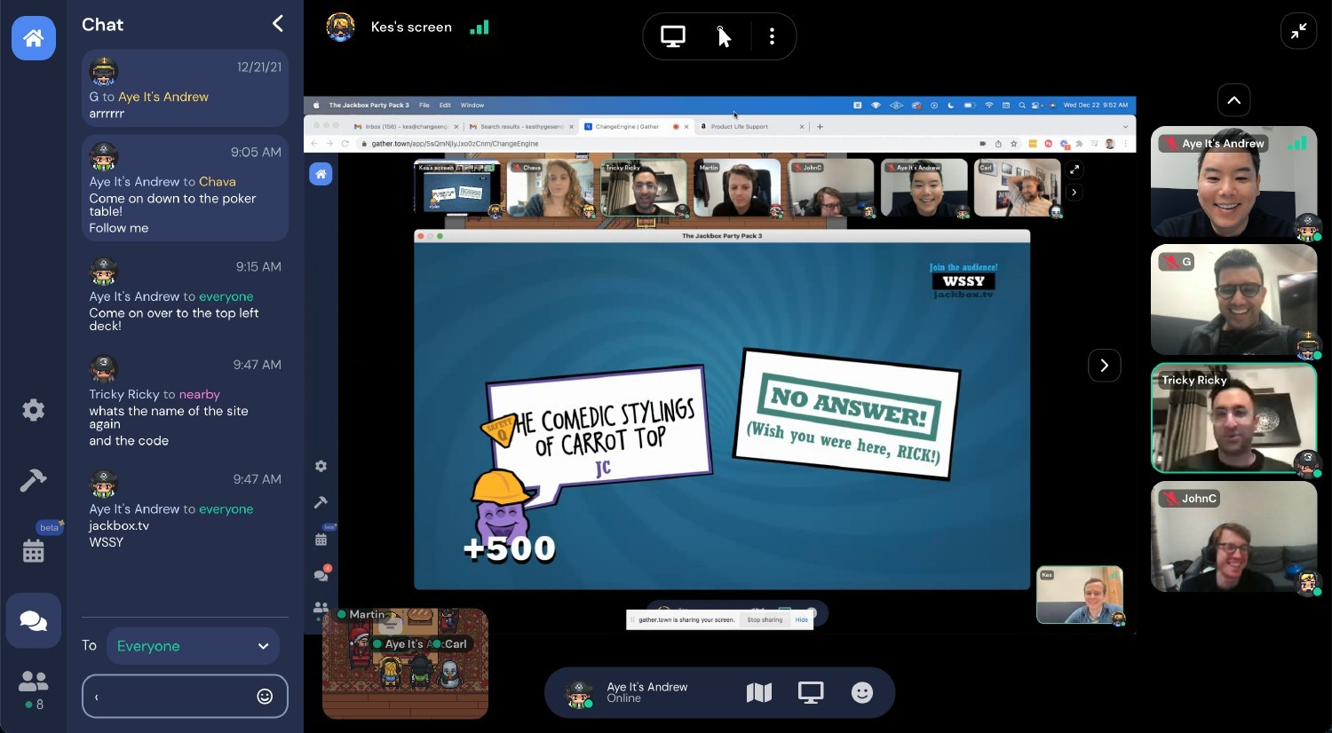The height and width of the screenshot is (733, 1332).
Task: Click muted mic icon on JohnC's tile
Action: coord(1171,499)
